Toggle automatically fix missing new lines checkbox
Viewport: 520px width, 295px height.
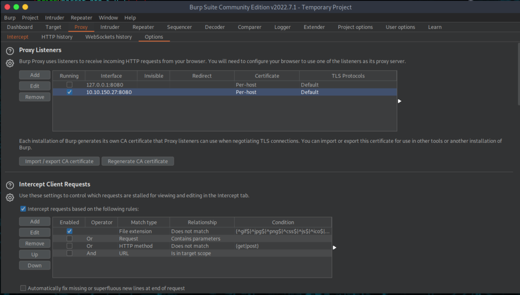click(x=23, y=288)
